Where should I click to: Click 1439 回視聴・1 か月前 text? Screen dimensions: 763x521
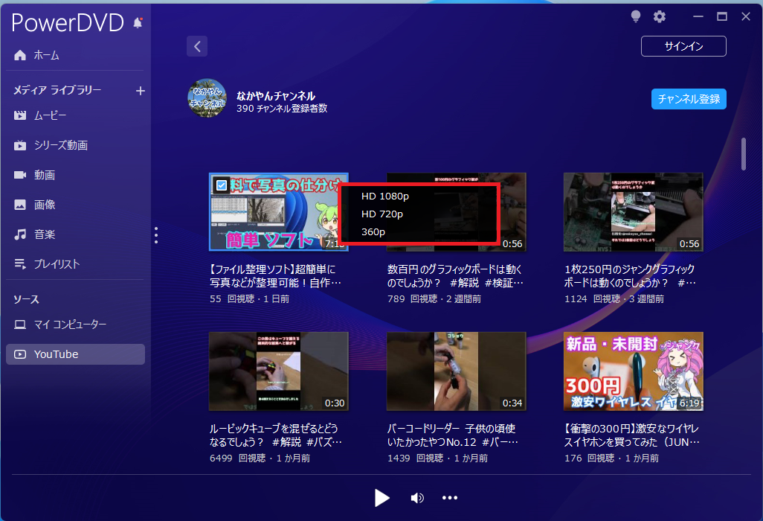(x=437, y=458)
